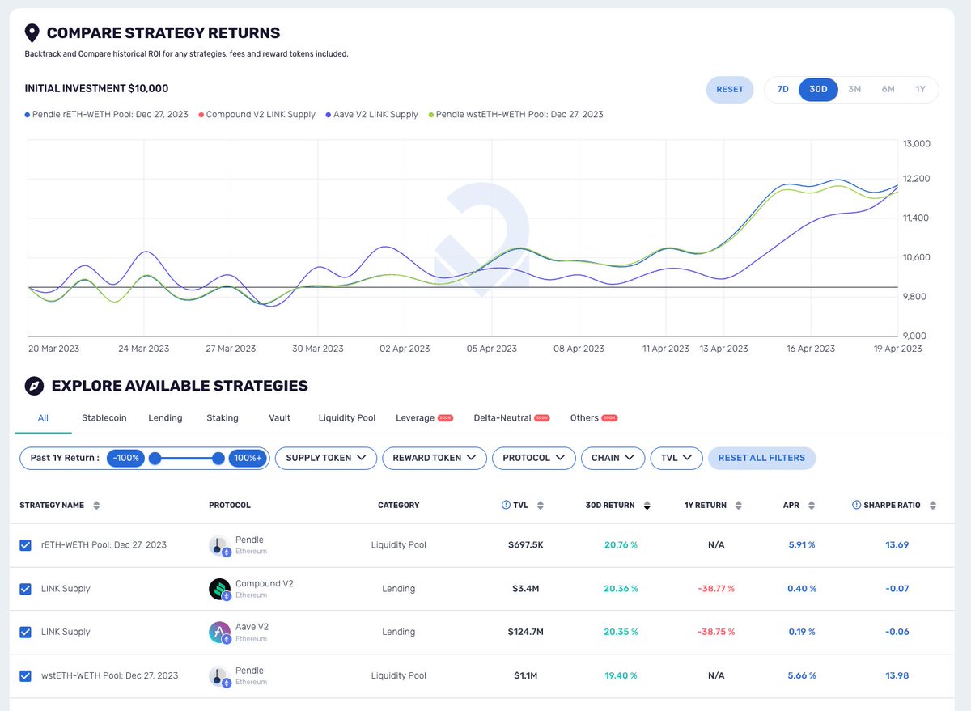Click the compass icon beside Explore Available Strategies
971x711 pixels.
click(x=32, y=386)
